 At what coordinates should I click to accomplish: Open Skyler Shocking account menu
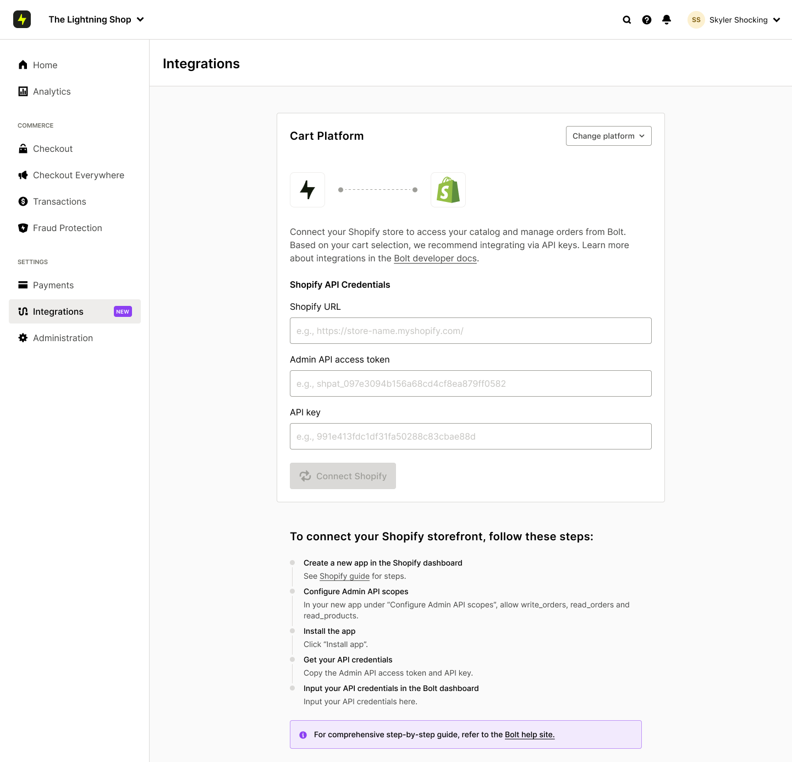[744, 20]
